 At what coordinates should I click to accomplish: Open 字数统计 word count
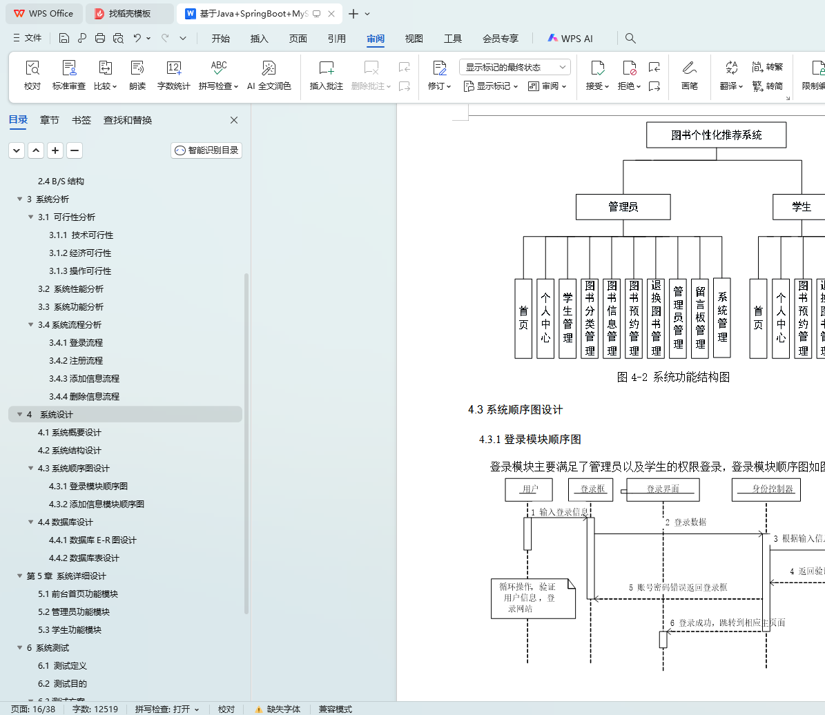(x=173, y=75)
